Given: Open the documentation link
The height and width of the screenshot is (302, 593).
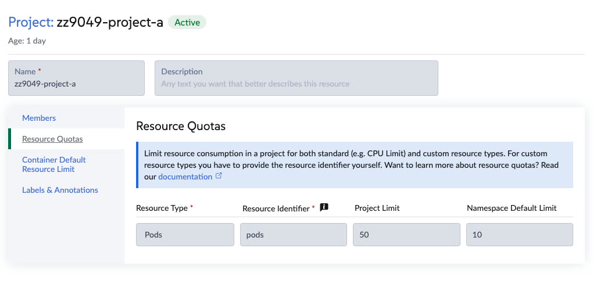Looking at the screenshot, I should [x=185, y=177].
